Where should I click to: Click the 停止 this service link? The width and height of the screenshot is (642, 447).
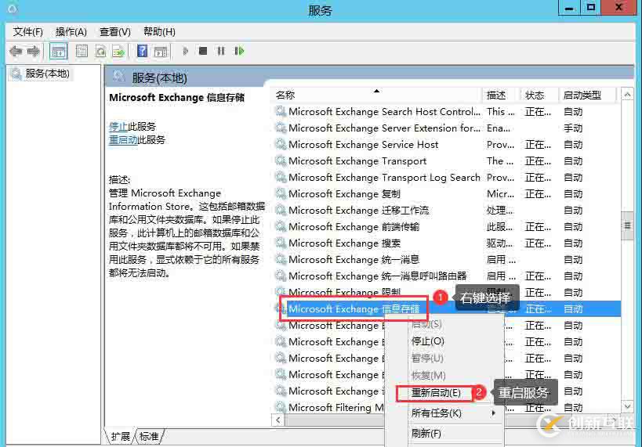(118, 126)
